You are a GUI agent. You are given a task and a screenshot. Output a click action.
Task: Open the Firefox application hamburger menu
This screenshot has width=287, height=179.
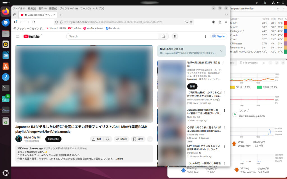click(226, 22)
